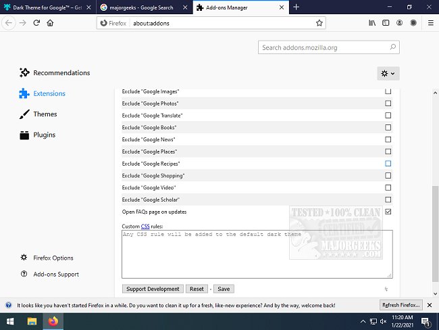This screenshot has height=330, width=439.
Task: Open the Library icon in toolbar
Action: (372, 23)
